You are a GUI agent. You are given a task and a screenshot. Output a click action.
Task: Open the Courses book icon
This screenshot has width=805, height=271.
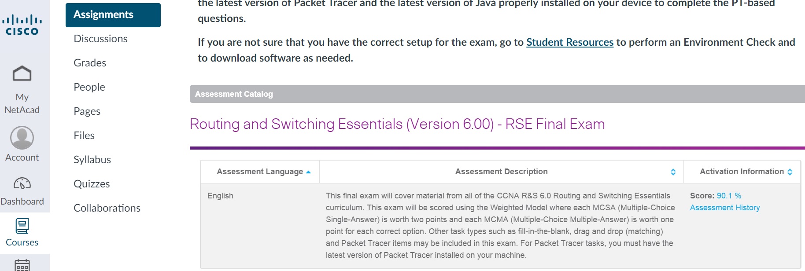click(22, 226)
